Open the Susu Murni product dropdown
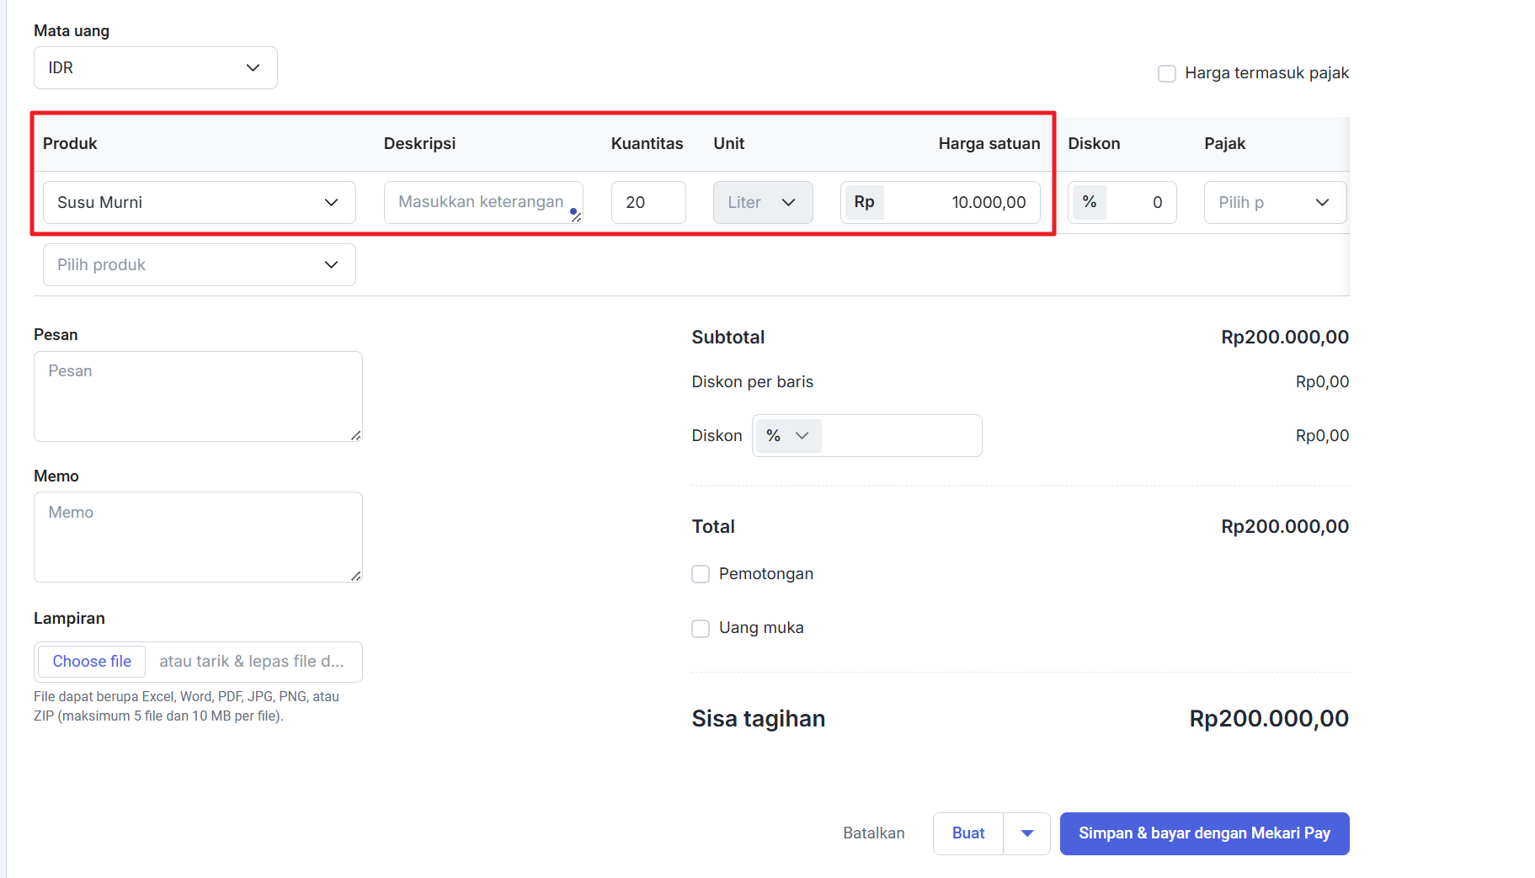 pos(199,202)
